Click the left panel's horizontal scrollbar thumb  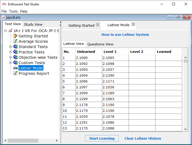23,140
